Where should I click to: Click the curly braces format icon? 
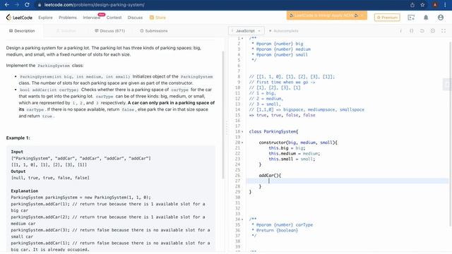[411, 31]
